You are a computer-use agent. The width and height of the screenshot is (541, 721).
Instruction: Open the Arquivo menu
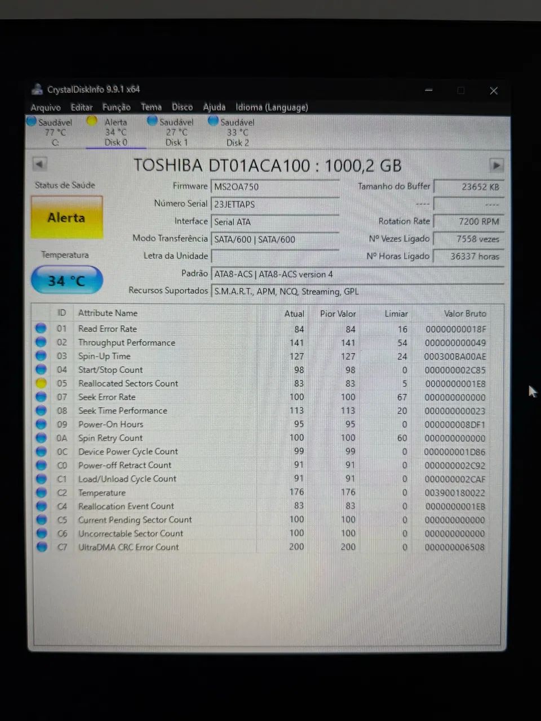tap(45, 107)
